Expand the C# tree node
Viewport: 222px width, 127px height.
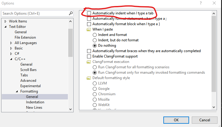(11, 54)
